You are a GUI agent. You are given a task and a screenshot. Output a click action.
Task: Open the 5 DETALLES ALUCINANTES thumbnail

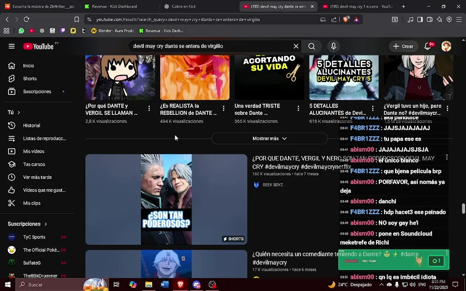[344, 77]
